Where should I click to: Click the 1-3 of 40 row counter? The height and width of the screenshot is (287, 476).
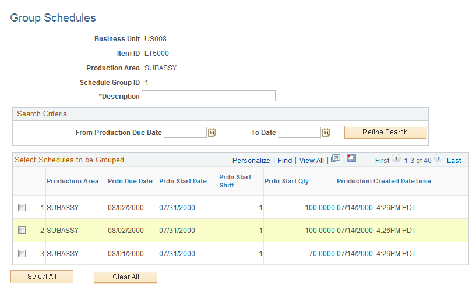pyautogui.click(x=417, y=161)
